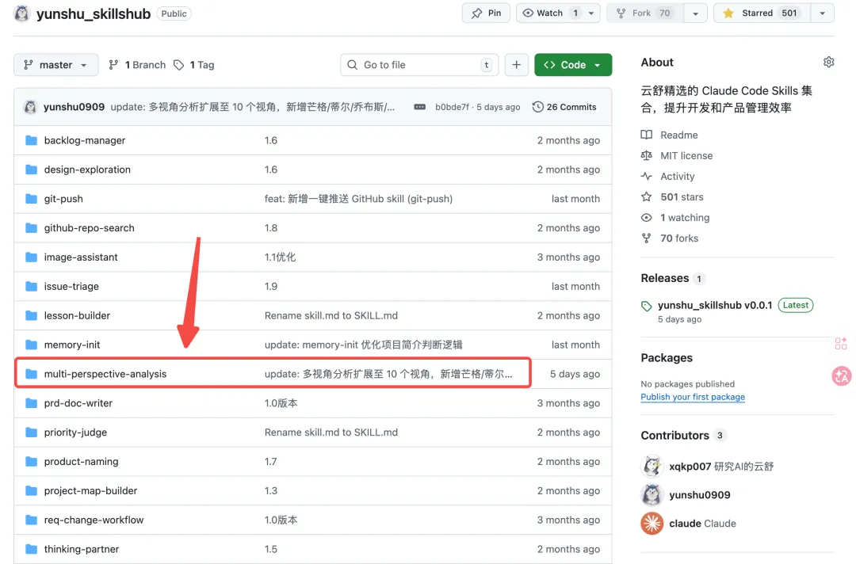
Task: Open the green Code dropdown
Action: [572, 65]
